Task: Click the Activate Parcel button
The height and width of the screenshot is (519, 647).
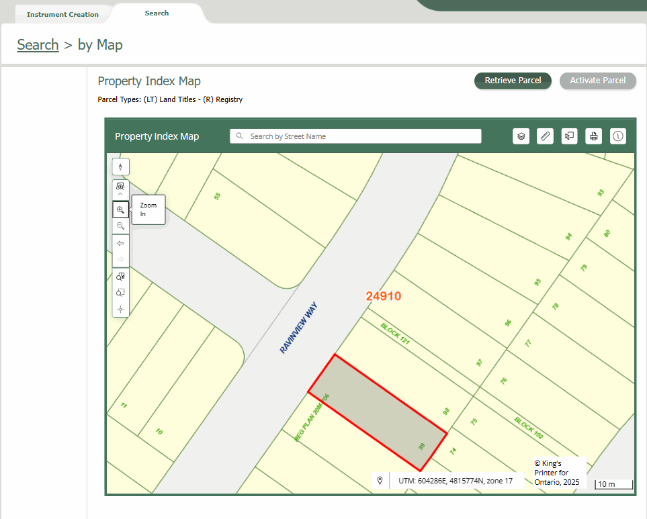Action: pos(598,81)
